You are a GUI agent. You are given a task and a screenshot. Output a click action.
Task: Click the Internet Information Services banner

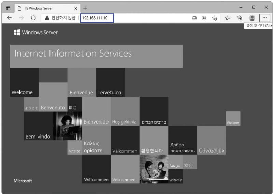coord(96,56)
